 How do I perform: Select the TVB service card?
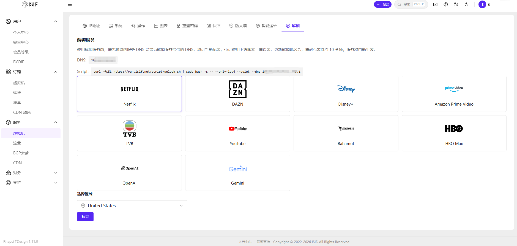point(129,133)
